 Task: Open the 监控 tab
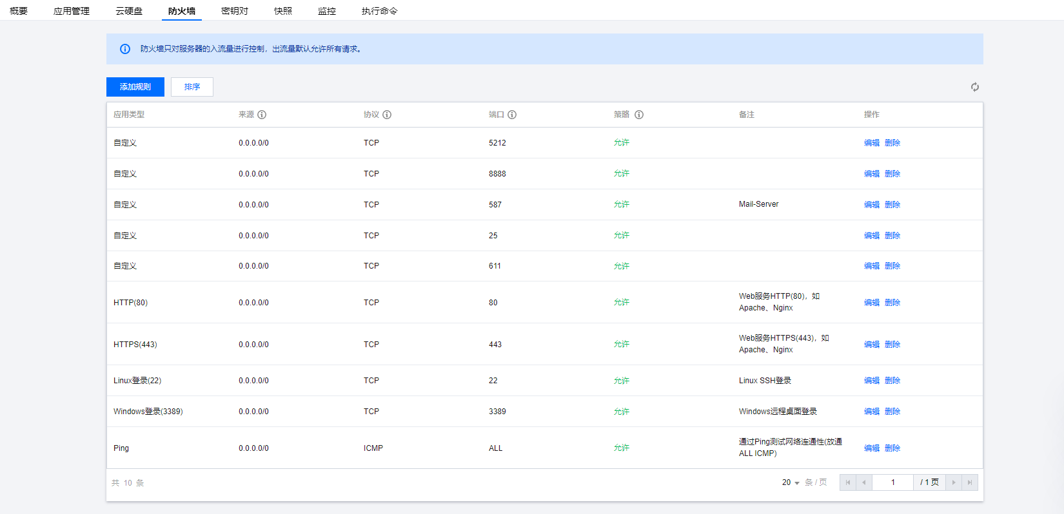point(327,11)
